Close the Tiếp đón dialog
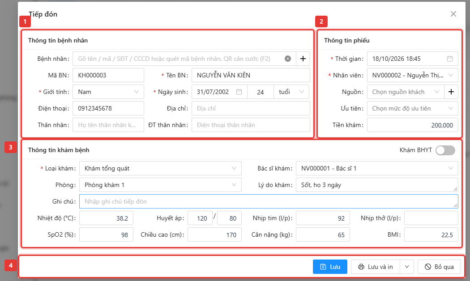The height and width of the screenshot is (281, 470). pos(453,14)
